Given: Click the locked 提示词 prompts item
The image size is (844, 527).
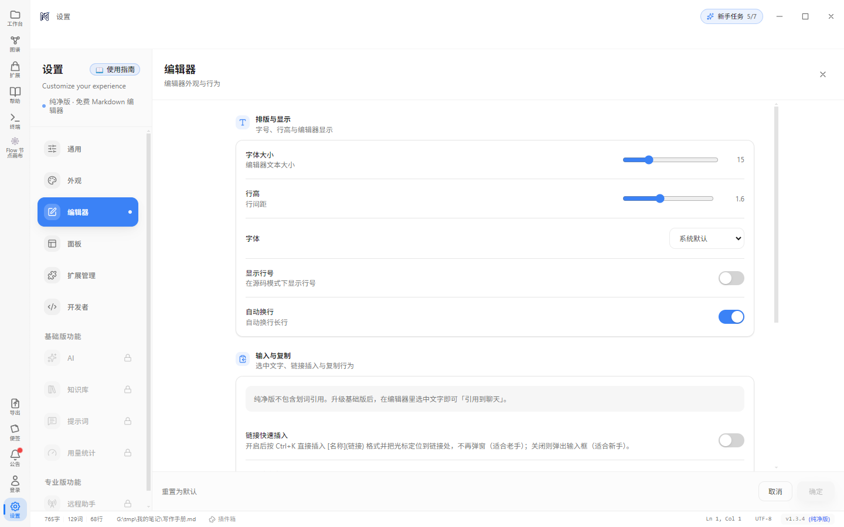Looking at the screenshot, I should pyautogui.click(x=88, y=421).
